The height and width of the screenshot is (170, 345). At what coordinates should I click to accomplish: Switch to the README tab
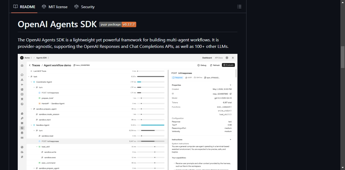(24, 7)
